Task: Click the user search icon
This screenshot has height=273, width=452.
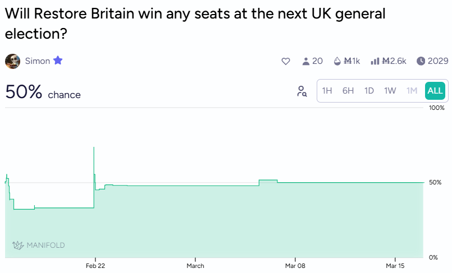Action: 302,91
